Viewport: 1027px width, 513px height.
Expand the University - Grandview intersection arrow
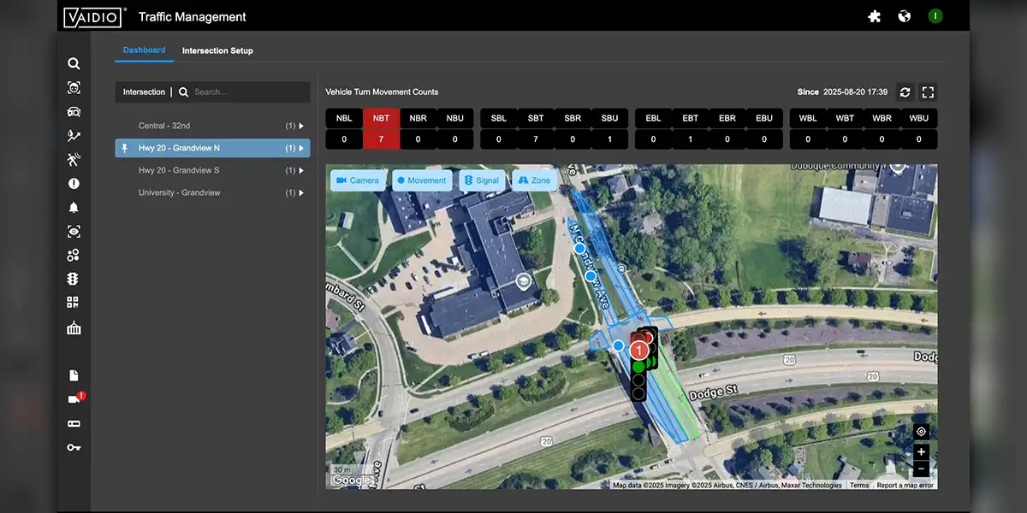(300, 193)
